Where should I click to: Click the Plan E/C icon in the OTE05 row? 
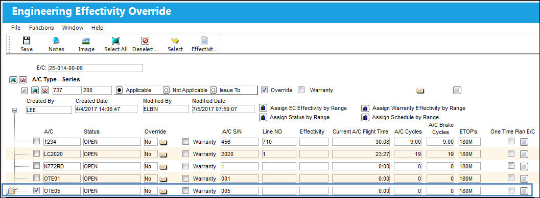pyautogui.click(x=524, y=191)
